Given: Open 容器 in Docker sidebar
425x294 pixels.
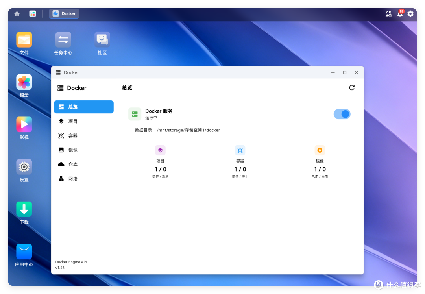Looking at the screenshot, I should (x=84, y=135).
